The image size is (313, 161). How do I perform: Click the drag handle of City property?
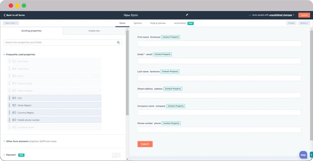click(10, 98)
